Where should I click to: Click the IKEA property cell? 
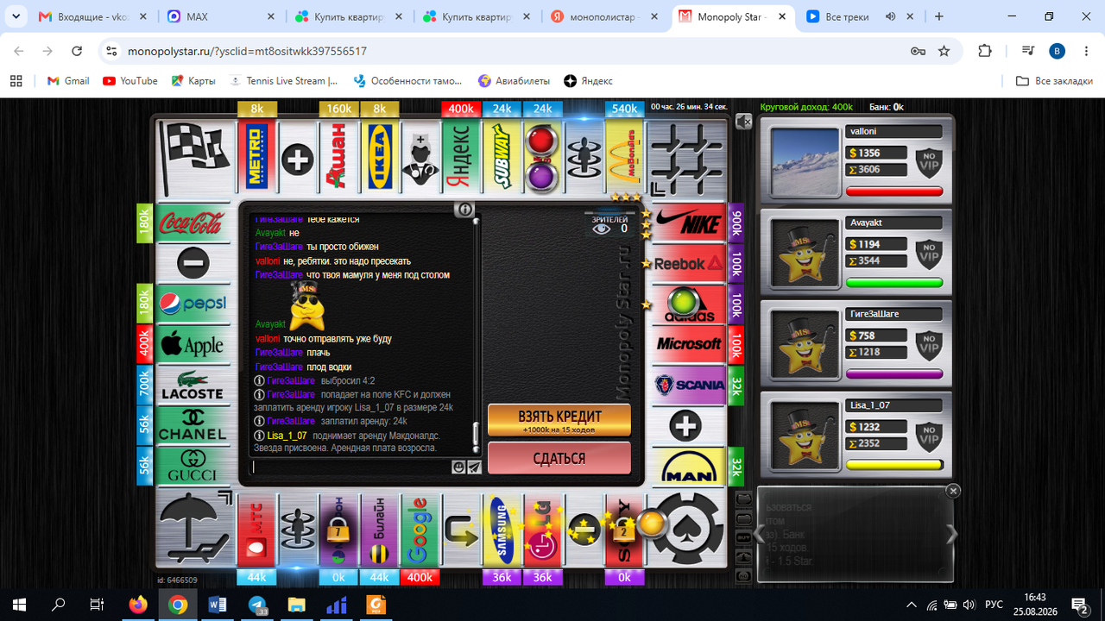[379, 156]
